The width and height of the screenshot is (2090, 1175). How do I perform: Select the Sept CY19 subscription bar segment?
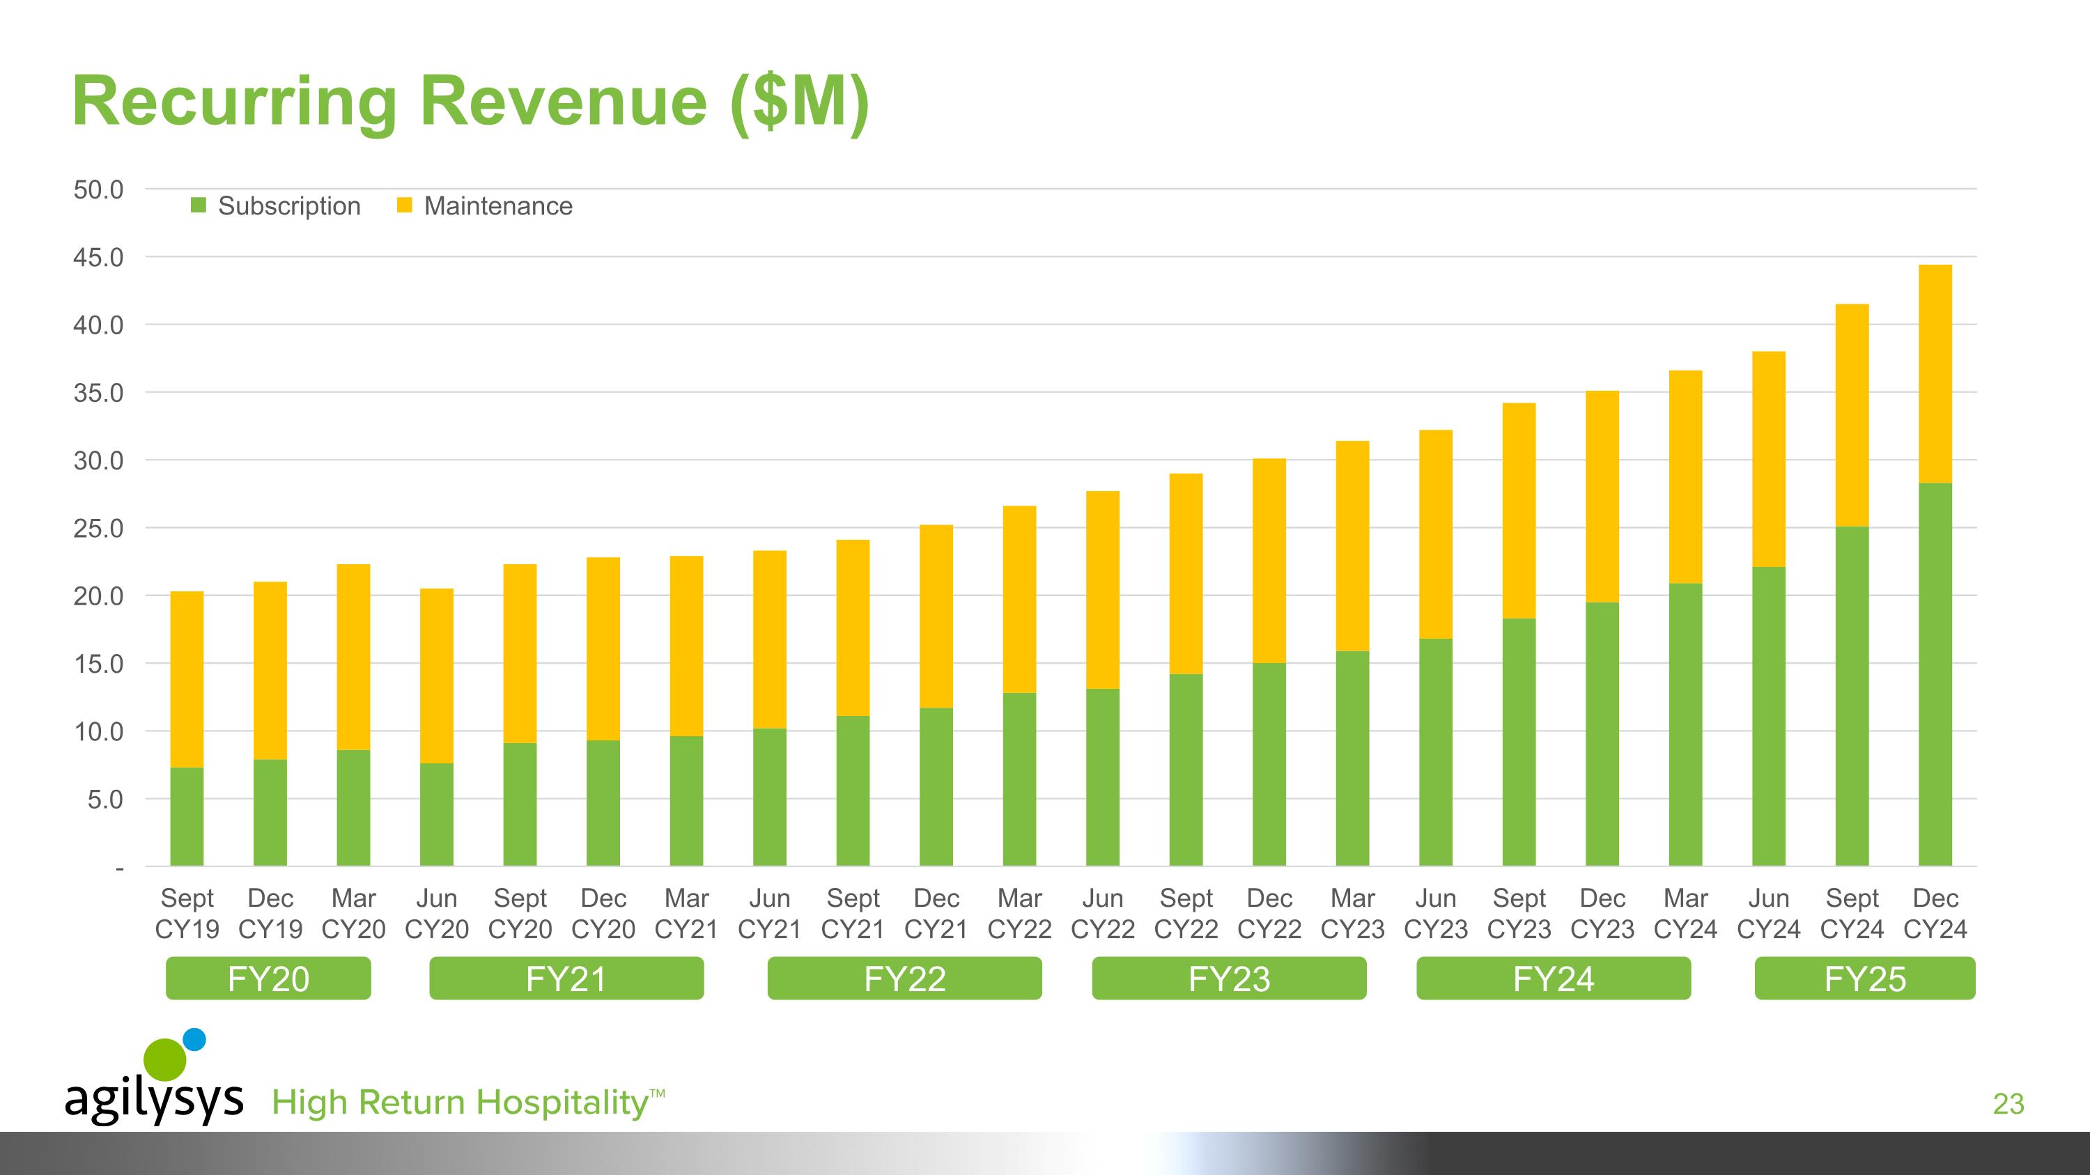click(187, 815)
